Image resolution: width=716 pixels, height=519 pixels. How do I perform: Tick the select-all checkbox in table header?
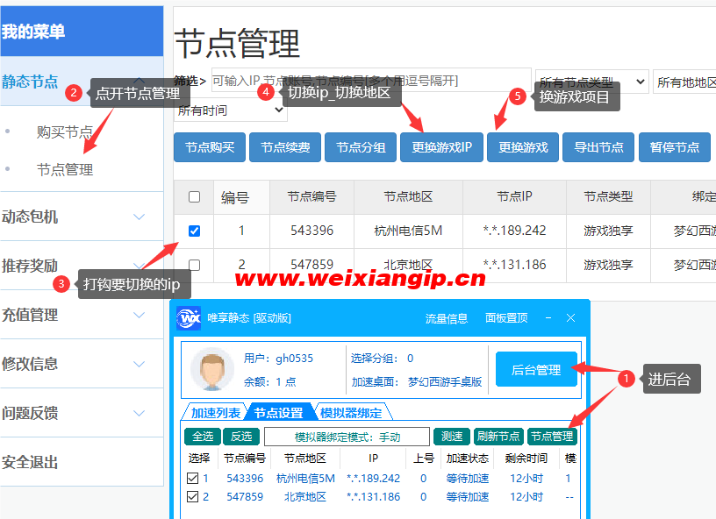194,197
